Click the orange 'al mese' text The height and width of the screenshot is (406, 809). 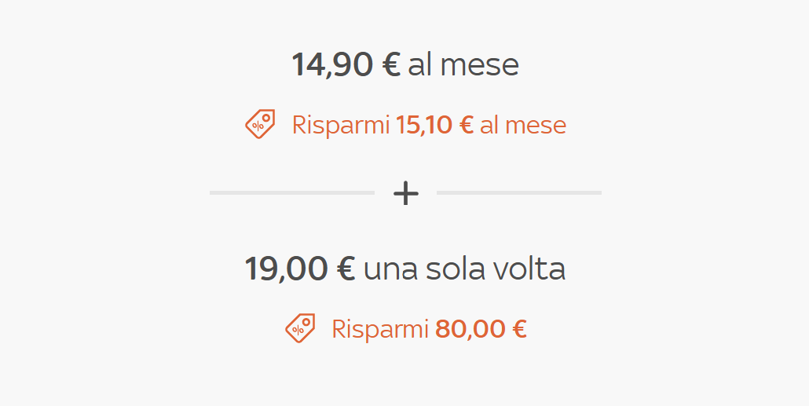(523, 125)
